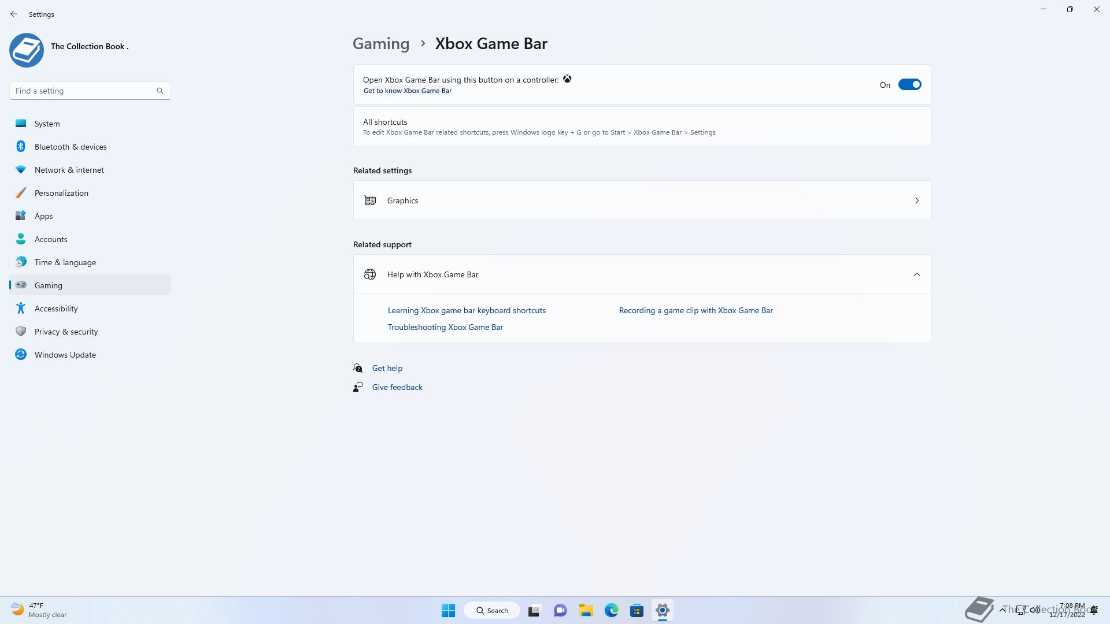This screenshot has height=624, width=1110.
Task: Click the Get help chat icon
Action: (x=358, y=368)
